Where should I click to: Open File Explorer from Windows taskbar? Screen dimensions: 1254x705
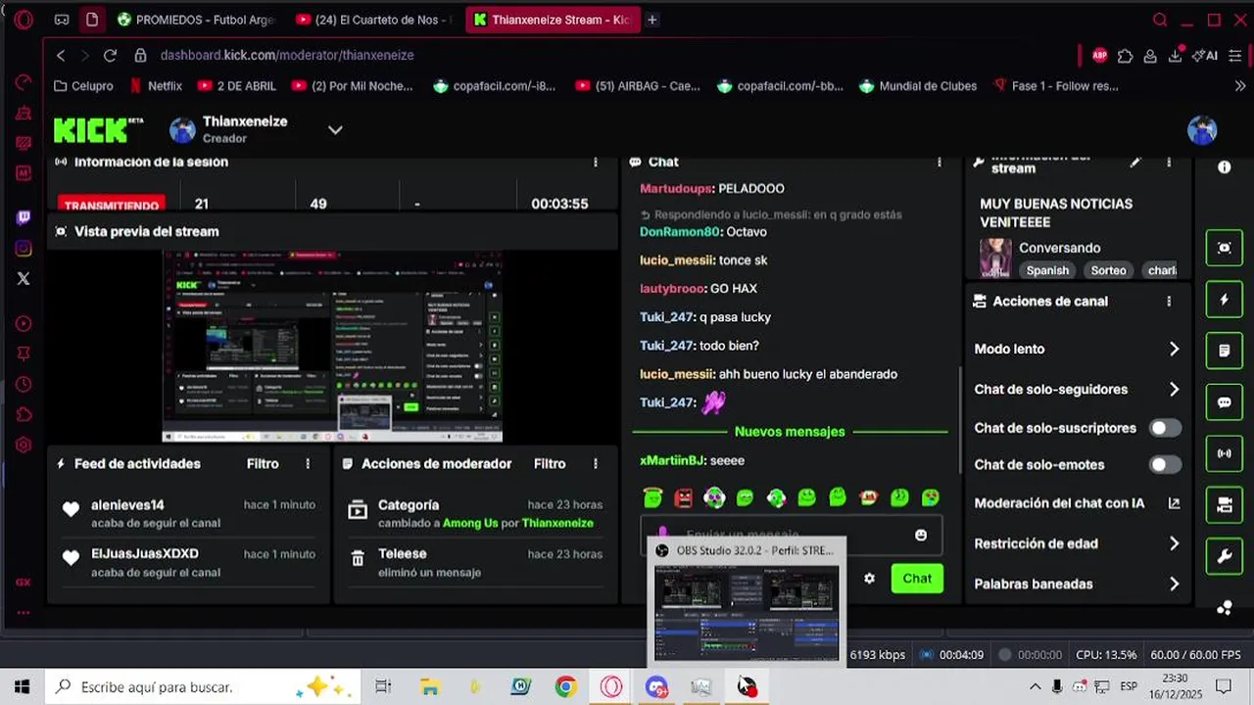point(429,687)
